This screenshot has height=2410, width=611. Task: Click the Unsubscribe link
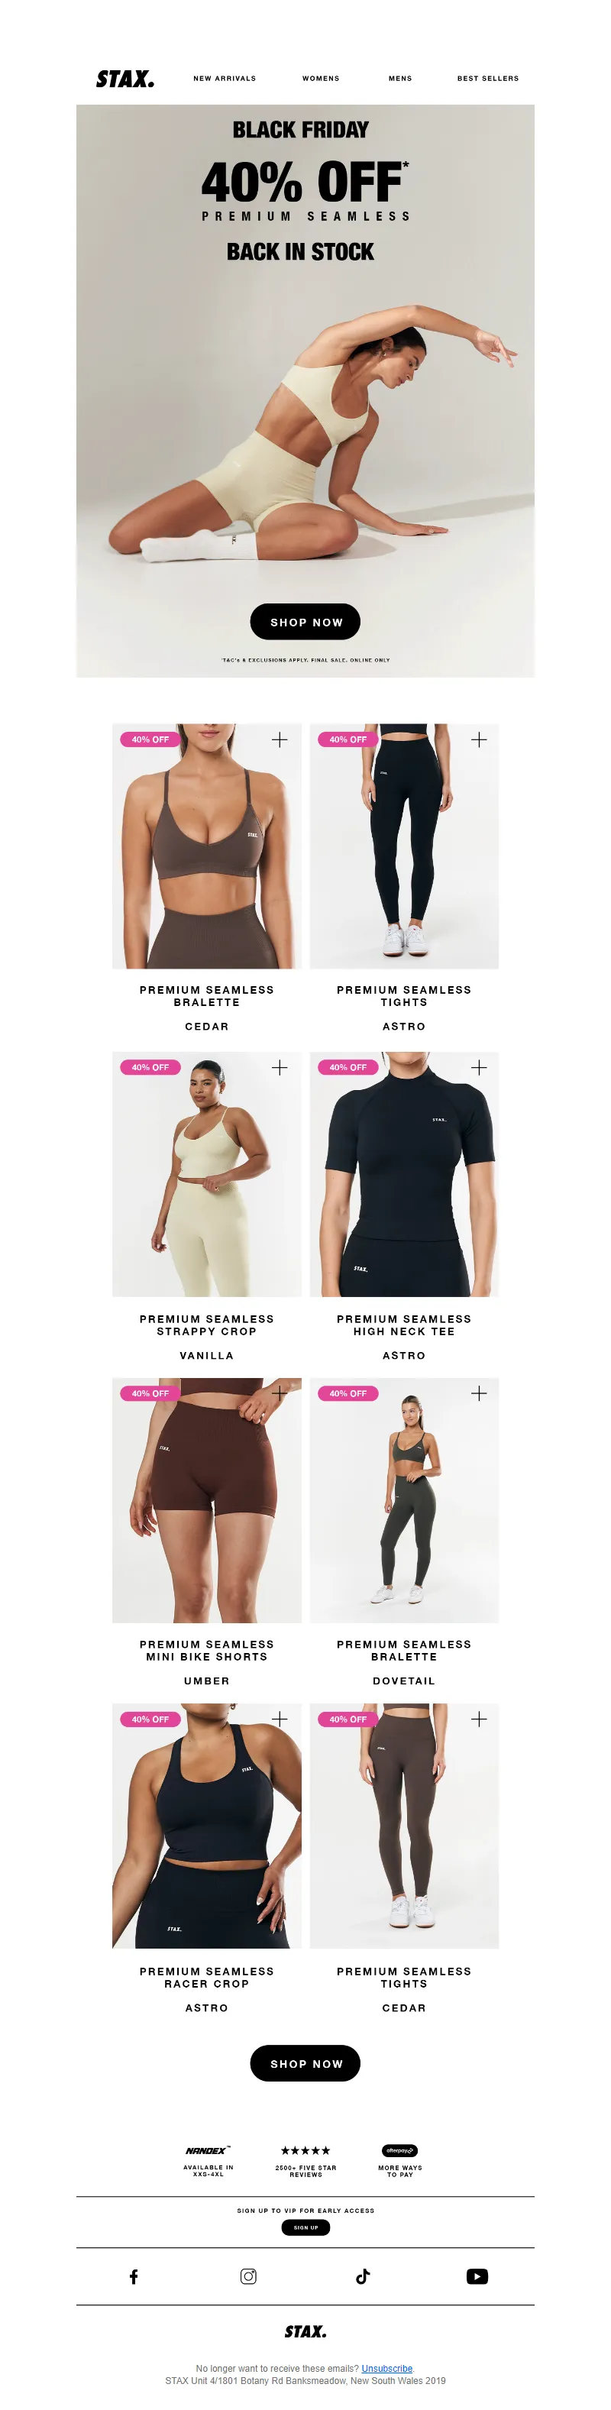pyautogui.click(x=386, y=2368)
